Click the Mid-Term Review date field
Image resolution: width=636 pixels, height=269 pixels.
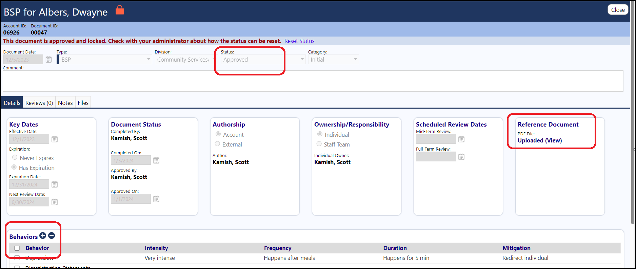(x=436, y=139)
